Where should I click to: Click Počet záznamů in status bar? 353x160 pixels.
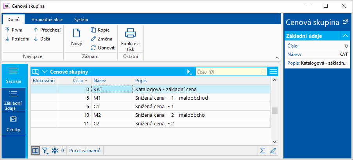85,151
